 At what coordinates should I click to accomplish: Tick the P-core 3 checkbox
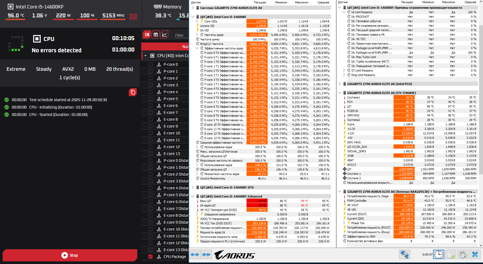click(150, 85)
